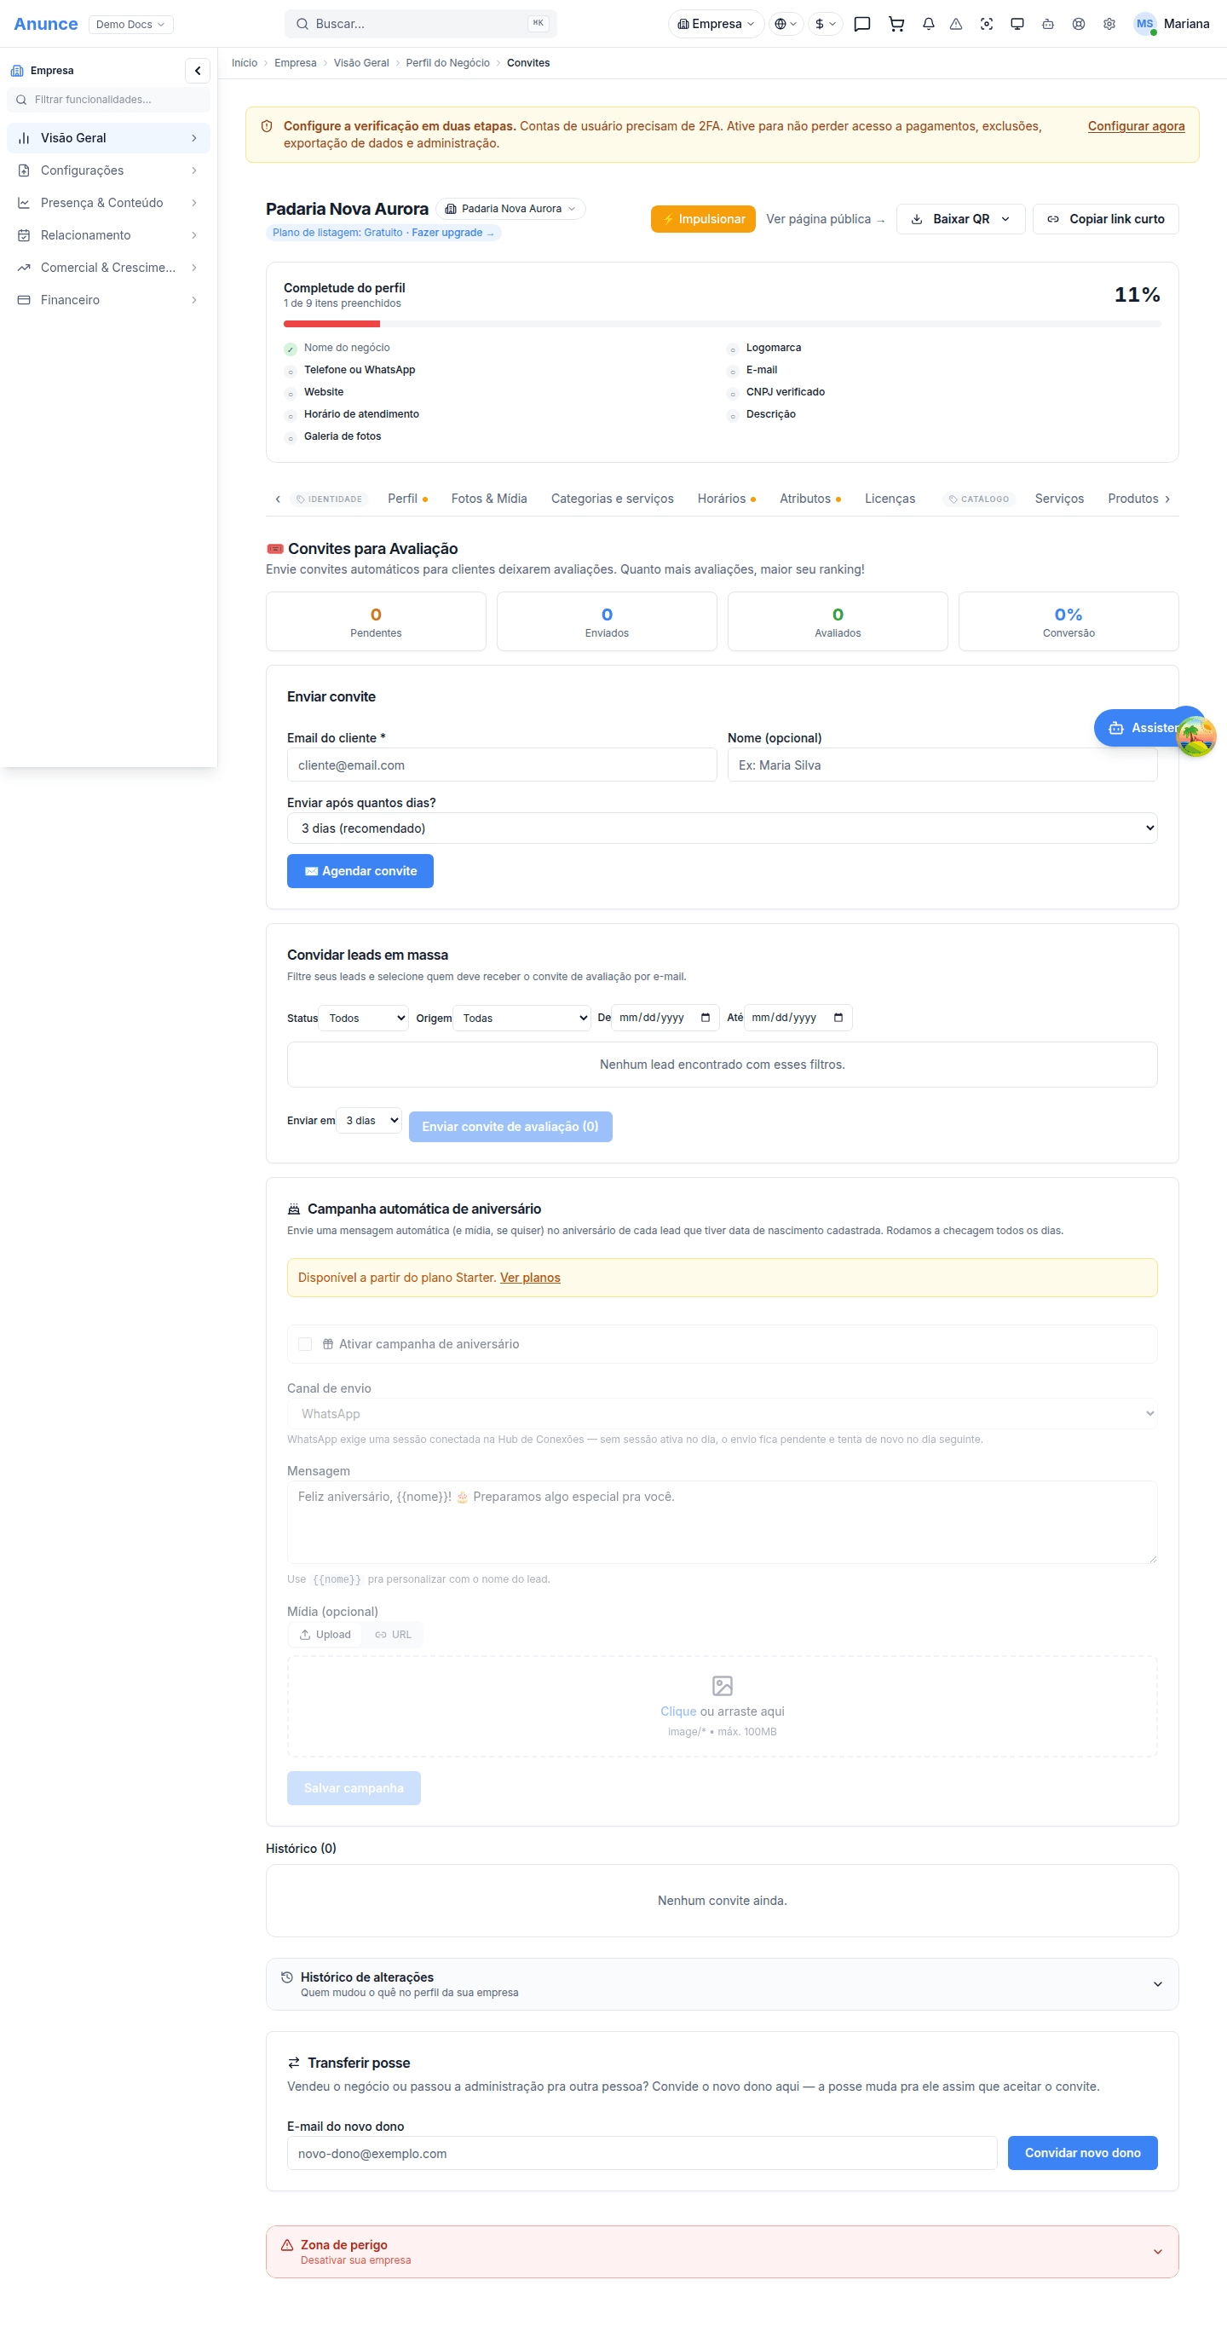The image size is (1227, 2326).
Task: Switch to the Licenças tab
Action: 890,499
